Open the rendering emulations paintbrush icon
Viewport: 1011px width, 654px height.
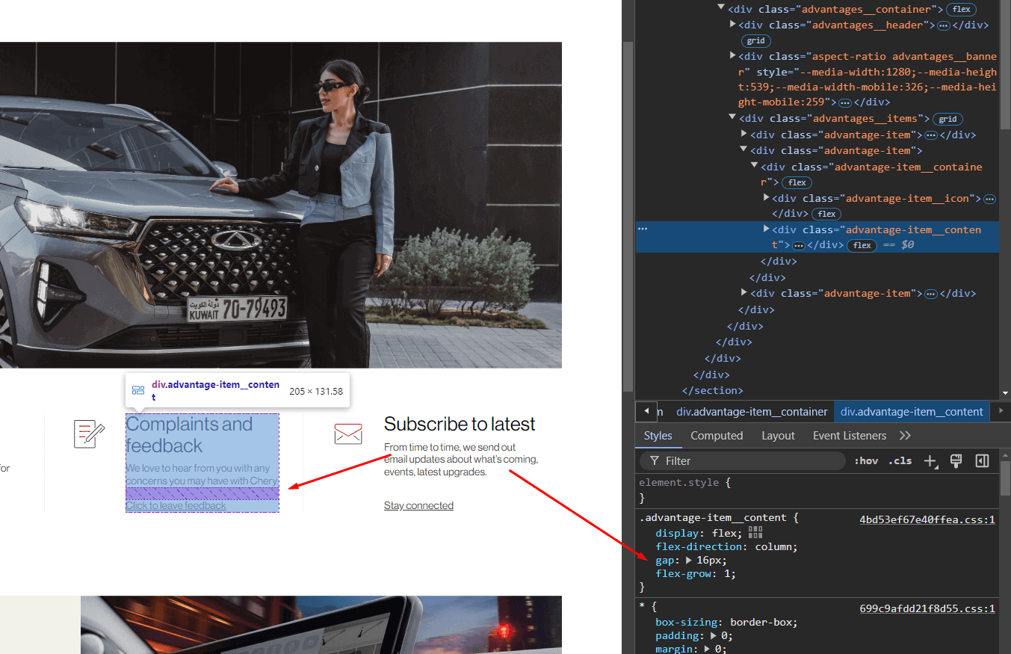[955, 461]
